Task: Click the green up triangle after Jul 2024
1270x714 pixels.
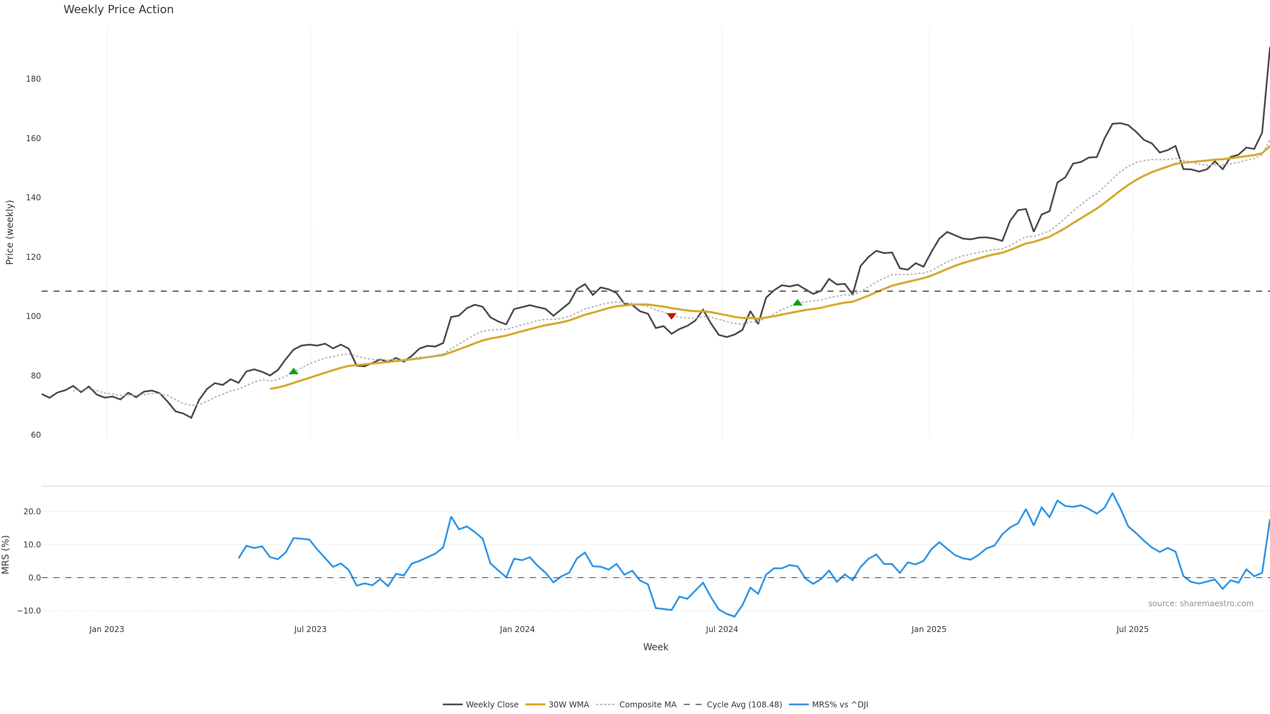Action: 797,302
